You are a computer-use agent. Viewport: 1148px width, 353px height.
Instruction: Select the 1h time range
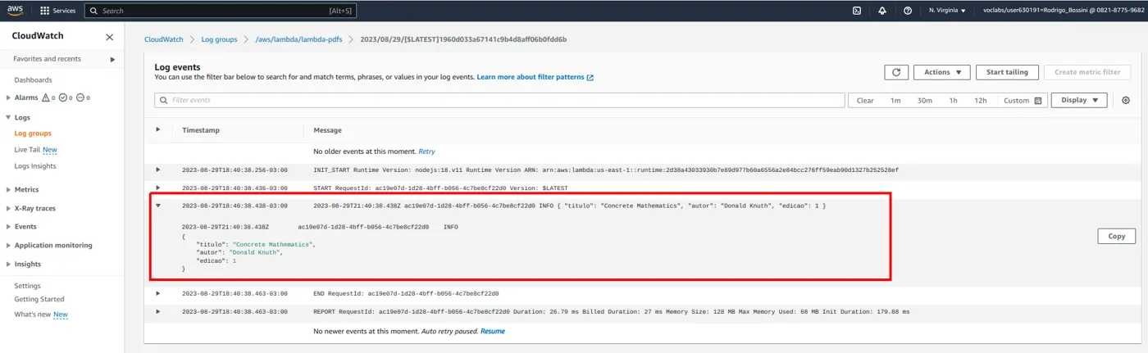click(x=953, y=100)
